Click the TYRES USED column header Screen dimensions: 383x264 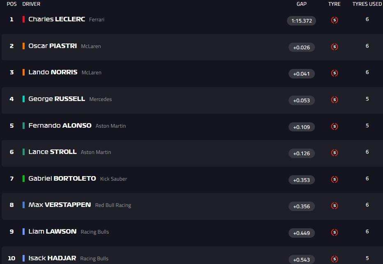tap(367, 4)
